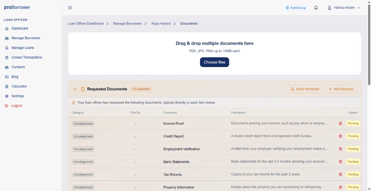Click the drag and drop upload area

[x=214, y=54]
